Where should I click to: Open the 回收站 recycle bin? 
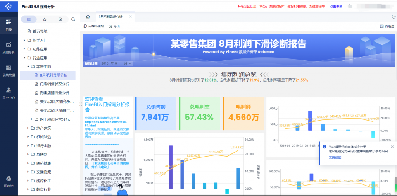click(9, 182)
